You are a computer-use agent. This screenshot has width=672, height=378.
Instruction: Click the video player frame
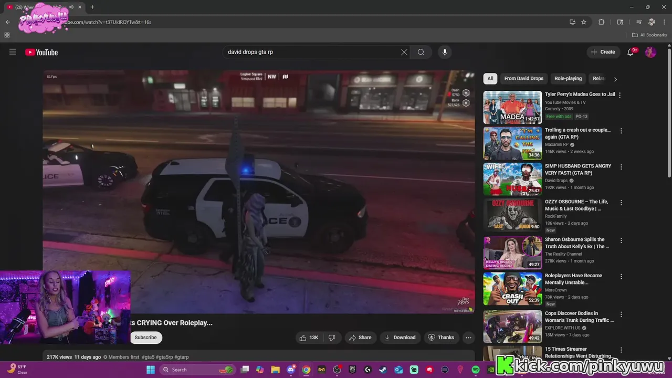coord(259,192)
